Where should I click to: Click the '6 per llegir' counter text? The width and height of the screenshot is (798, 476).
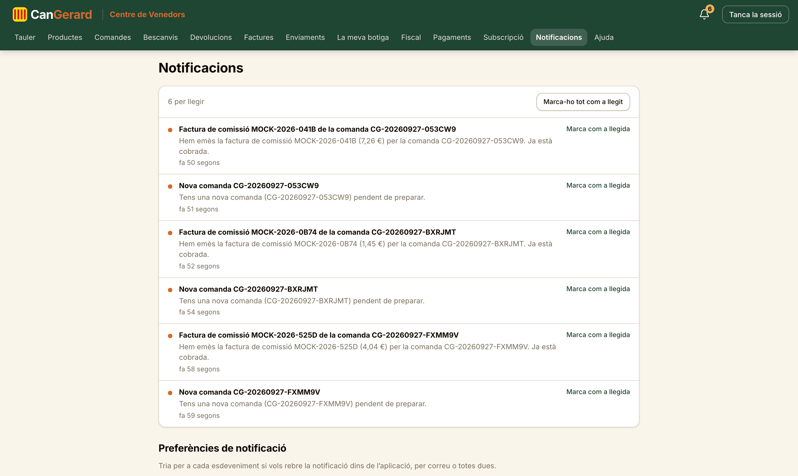pos(186,102)
